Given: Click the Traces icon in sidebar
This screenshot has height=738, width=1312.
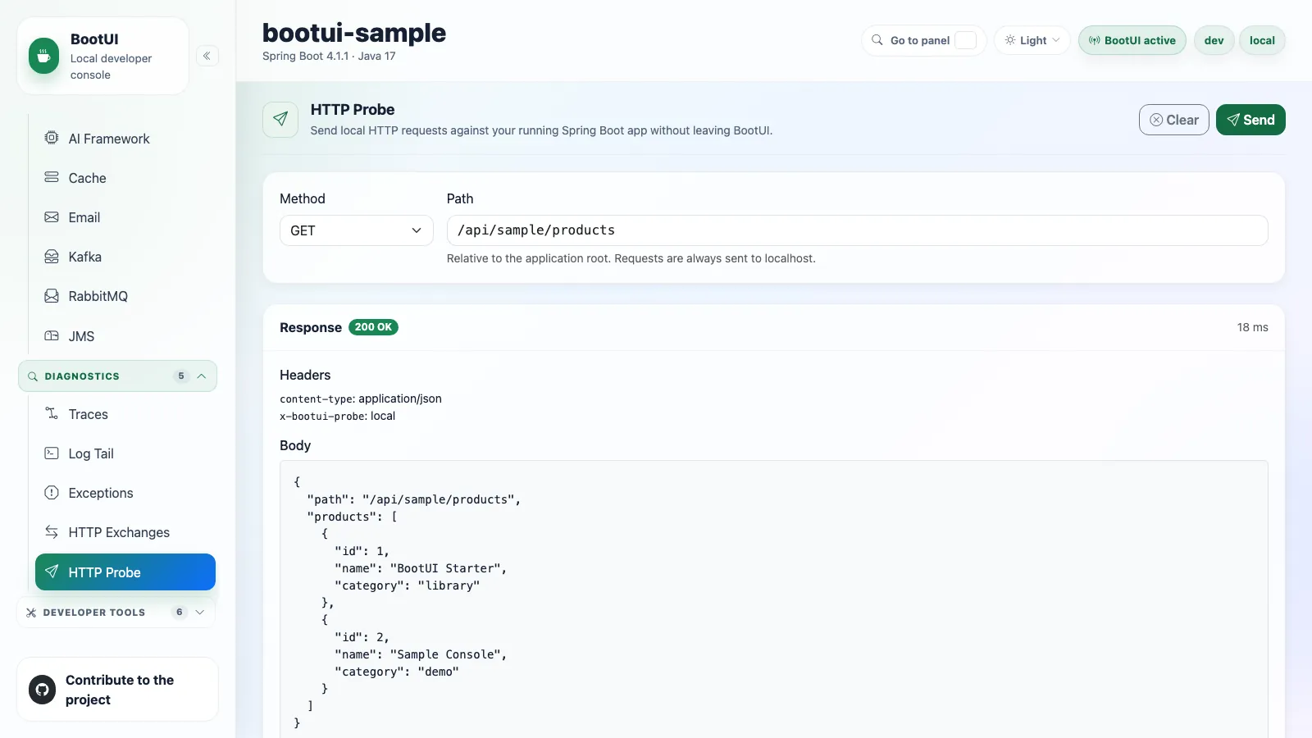Looking at the screenshot, I should 52,413.
